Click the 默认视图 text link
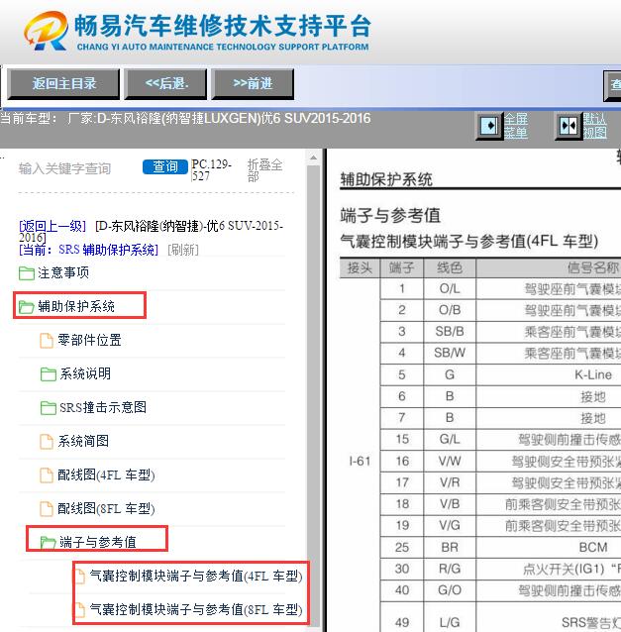 [x=595, y=126]
